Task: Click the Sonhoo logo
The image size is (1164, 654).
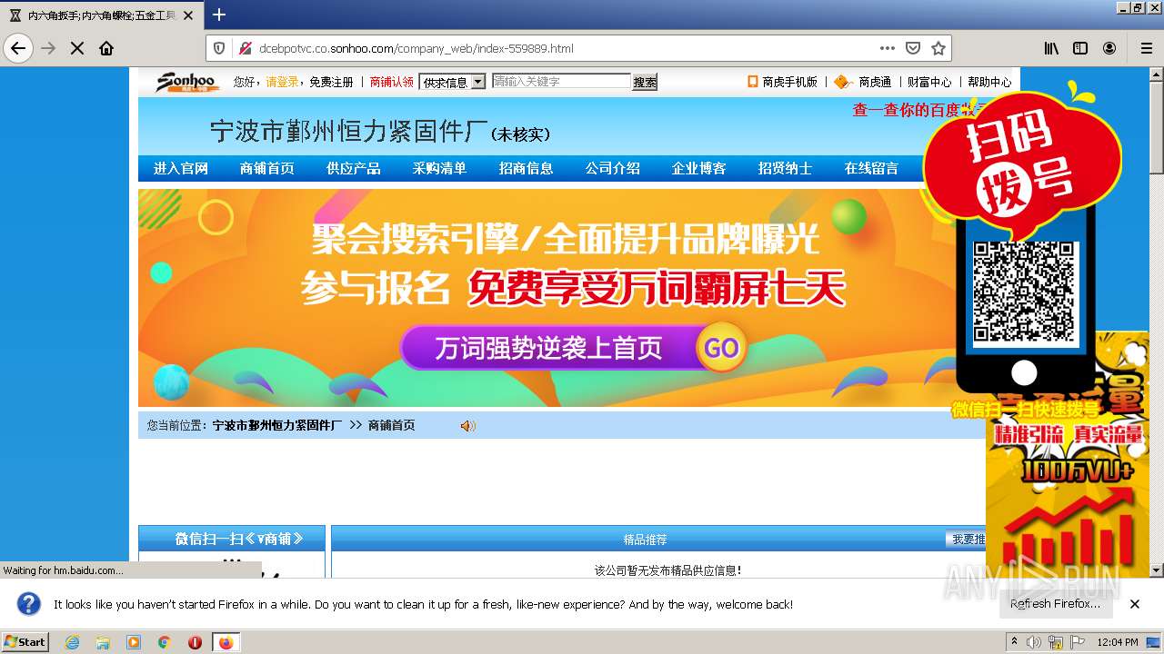Action: click(x=187, y=82)
